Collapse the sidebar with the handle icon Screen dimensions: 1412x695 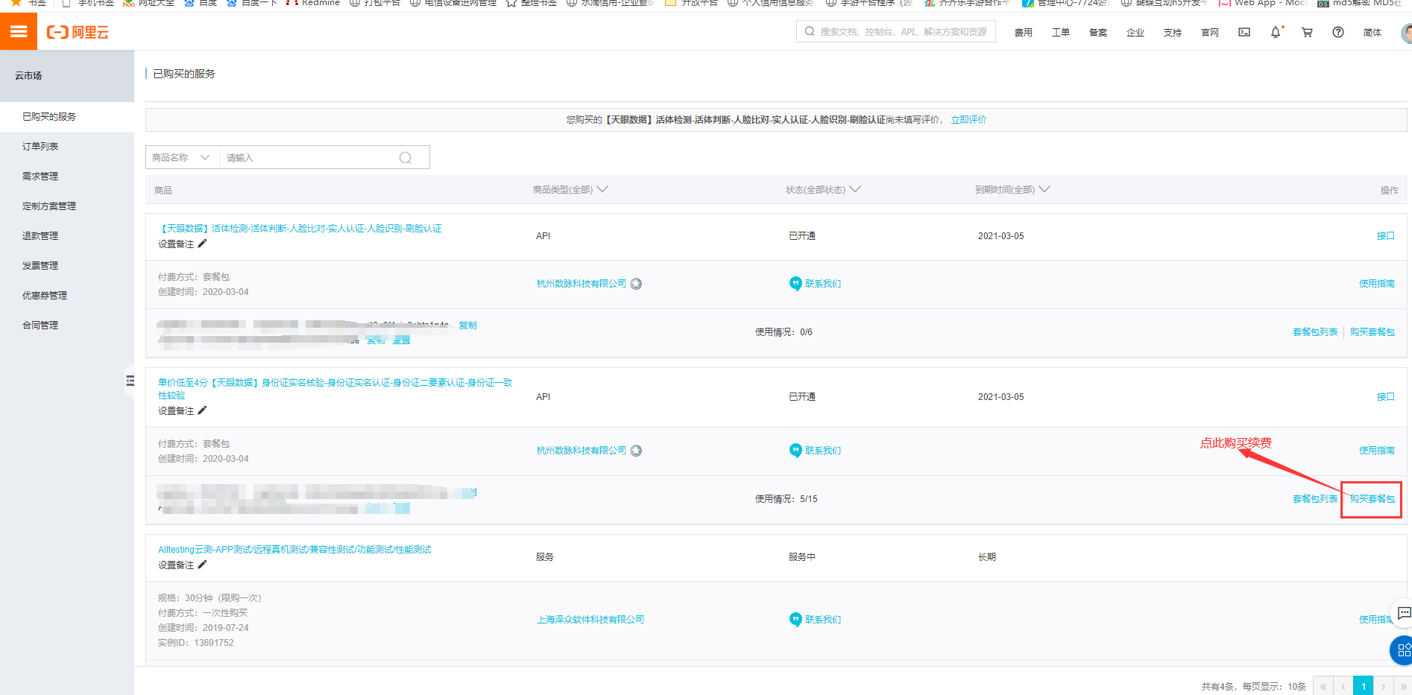pyautogui.click(x=130, y=381)
